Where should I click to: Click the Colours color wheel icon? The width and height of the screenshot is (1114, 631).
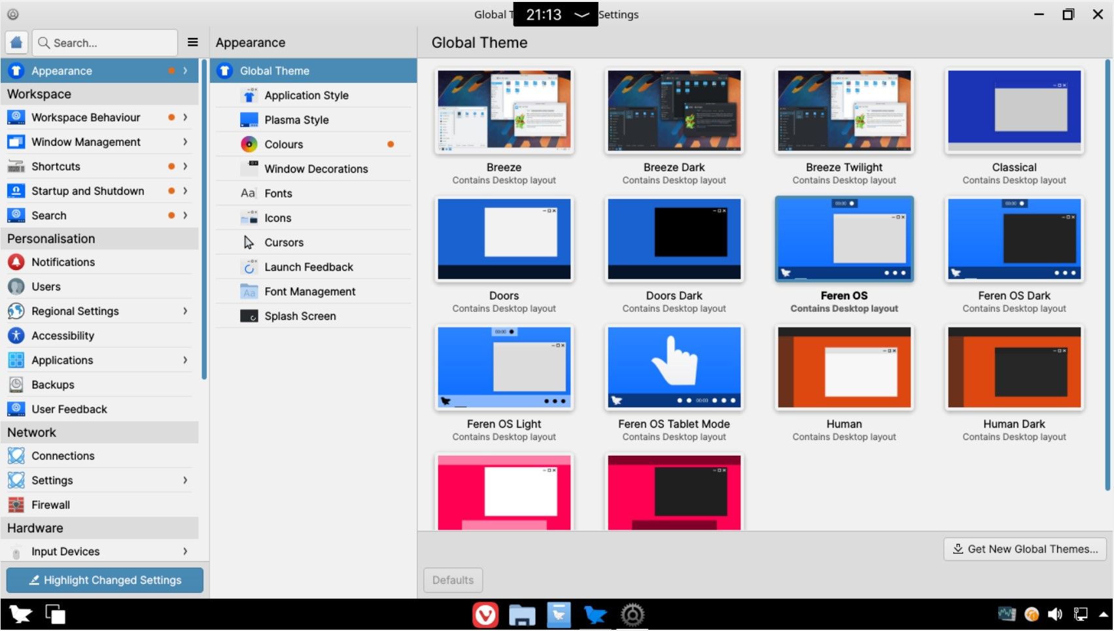249,145
